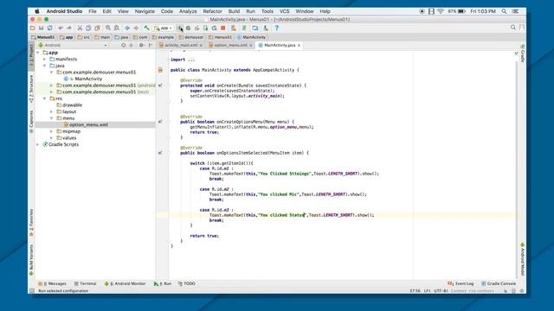Toggle the Build Variants side panel
Viewport: 554px width, 311px height.
[x=31, y=260]
